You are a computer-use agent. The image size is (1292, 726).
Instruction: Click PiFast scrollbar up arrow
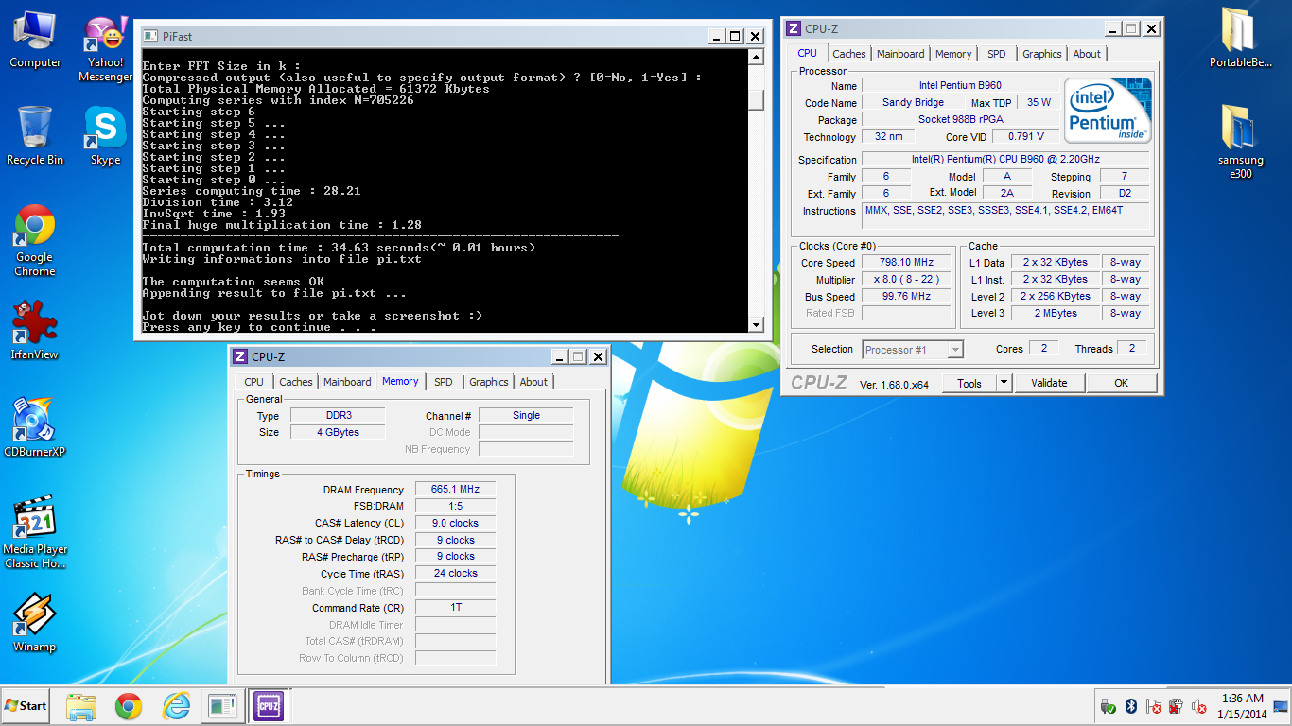(756, 57)
